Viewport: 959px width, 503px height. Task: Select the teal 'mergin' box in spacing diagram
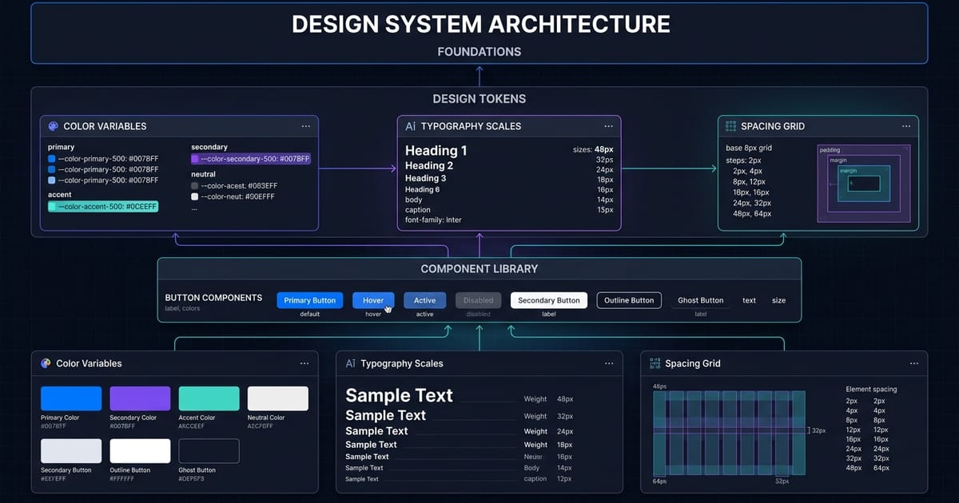[863, 184]
